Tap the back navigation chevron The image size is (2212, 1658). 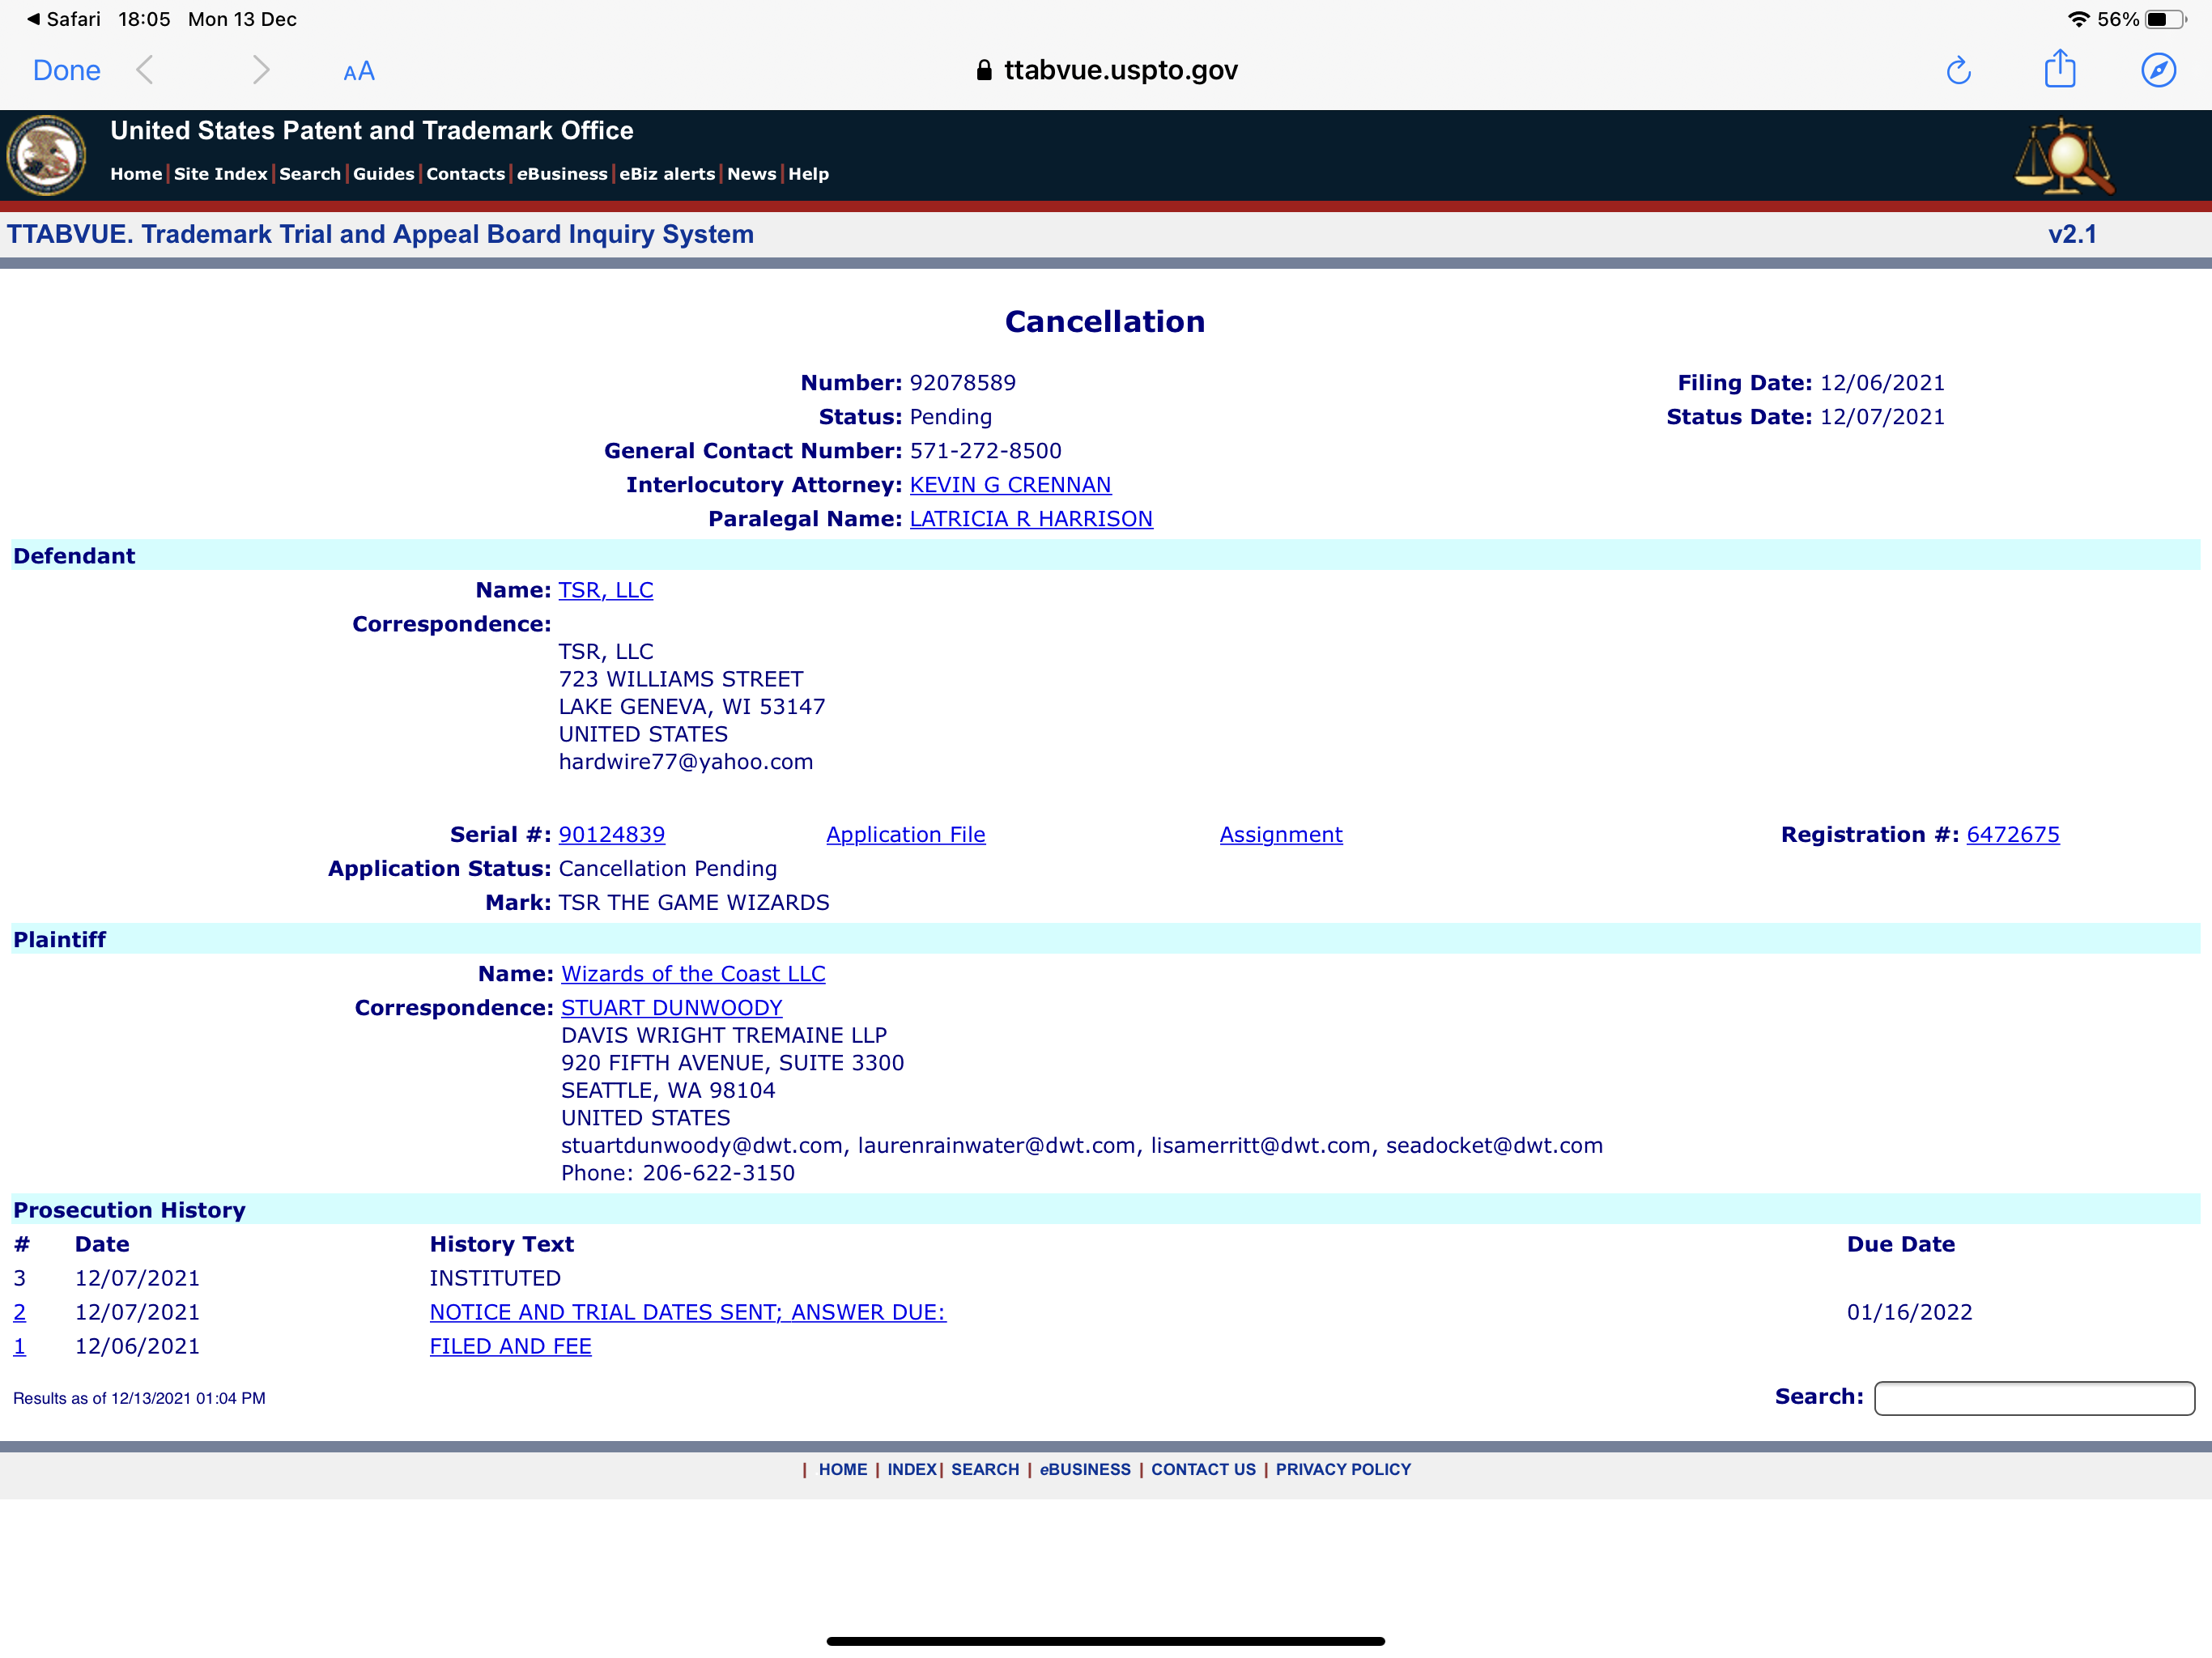[x=145, y=70]
